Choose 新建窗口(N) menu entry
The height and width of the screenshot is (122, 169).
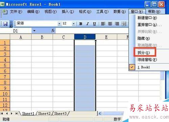tap(149, 18)
